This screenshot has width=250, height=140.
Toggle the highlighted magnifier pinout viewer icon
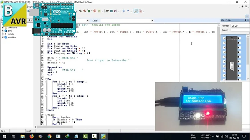136,11
